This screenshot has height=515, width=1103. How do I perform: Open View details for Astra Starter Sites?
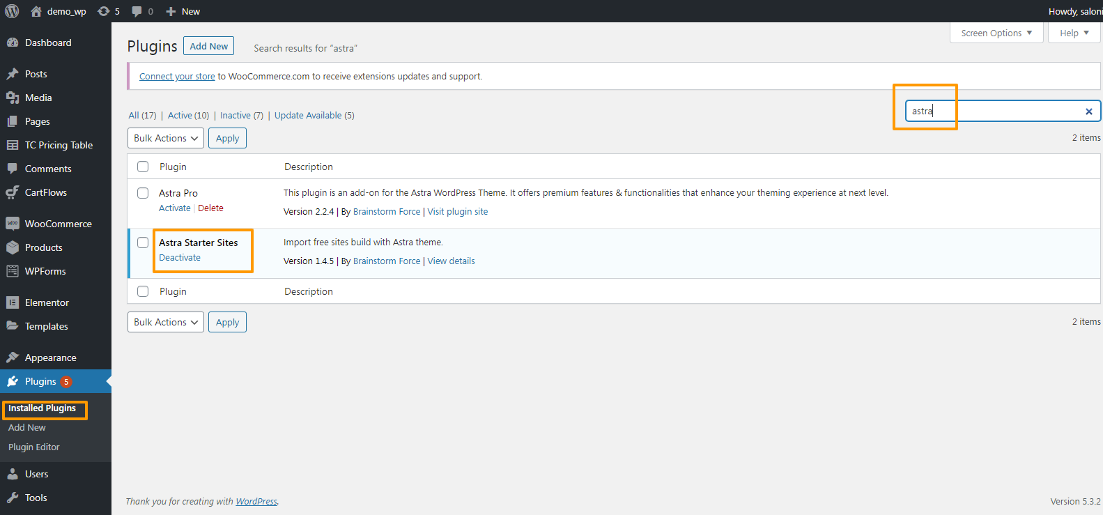tap(452, 261)
